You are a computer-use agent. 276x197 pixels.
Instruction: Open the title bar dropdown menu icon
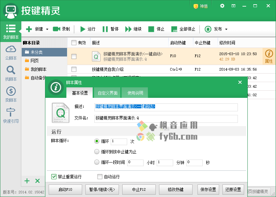(233, 6)
